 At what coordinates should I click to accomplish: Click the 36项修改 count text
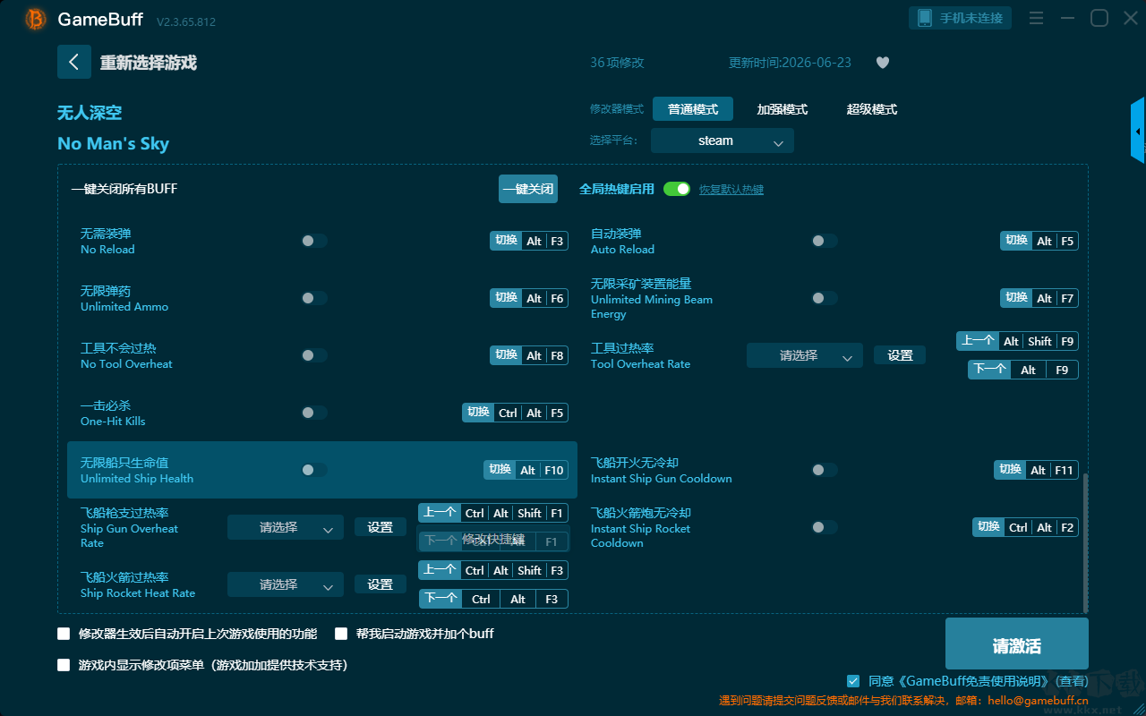tap(617, 63)
